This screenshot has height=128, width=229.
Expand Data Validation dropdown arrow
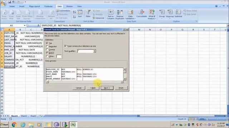coord(135,19)
